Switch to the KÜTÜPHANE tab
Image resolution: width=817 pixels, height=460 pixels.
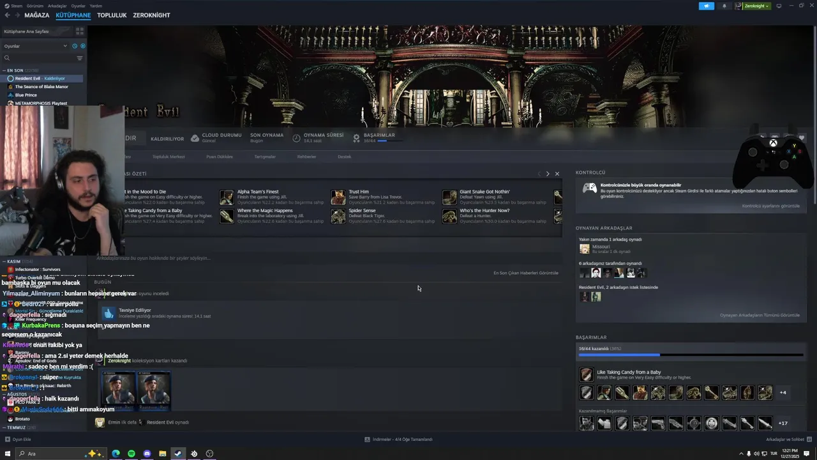point(73,15)
